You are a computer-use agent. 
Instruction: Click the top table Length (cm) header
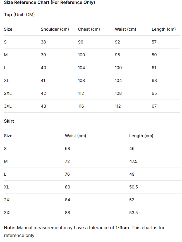coord(164,29)
